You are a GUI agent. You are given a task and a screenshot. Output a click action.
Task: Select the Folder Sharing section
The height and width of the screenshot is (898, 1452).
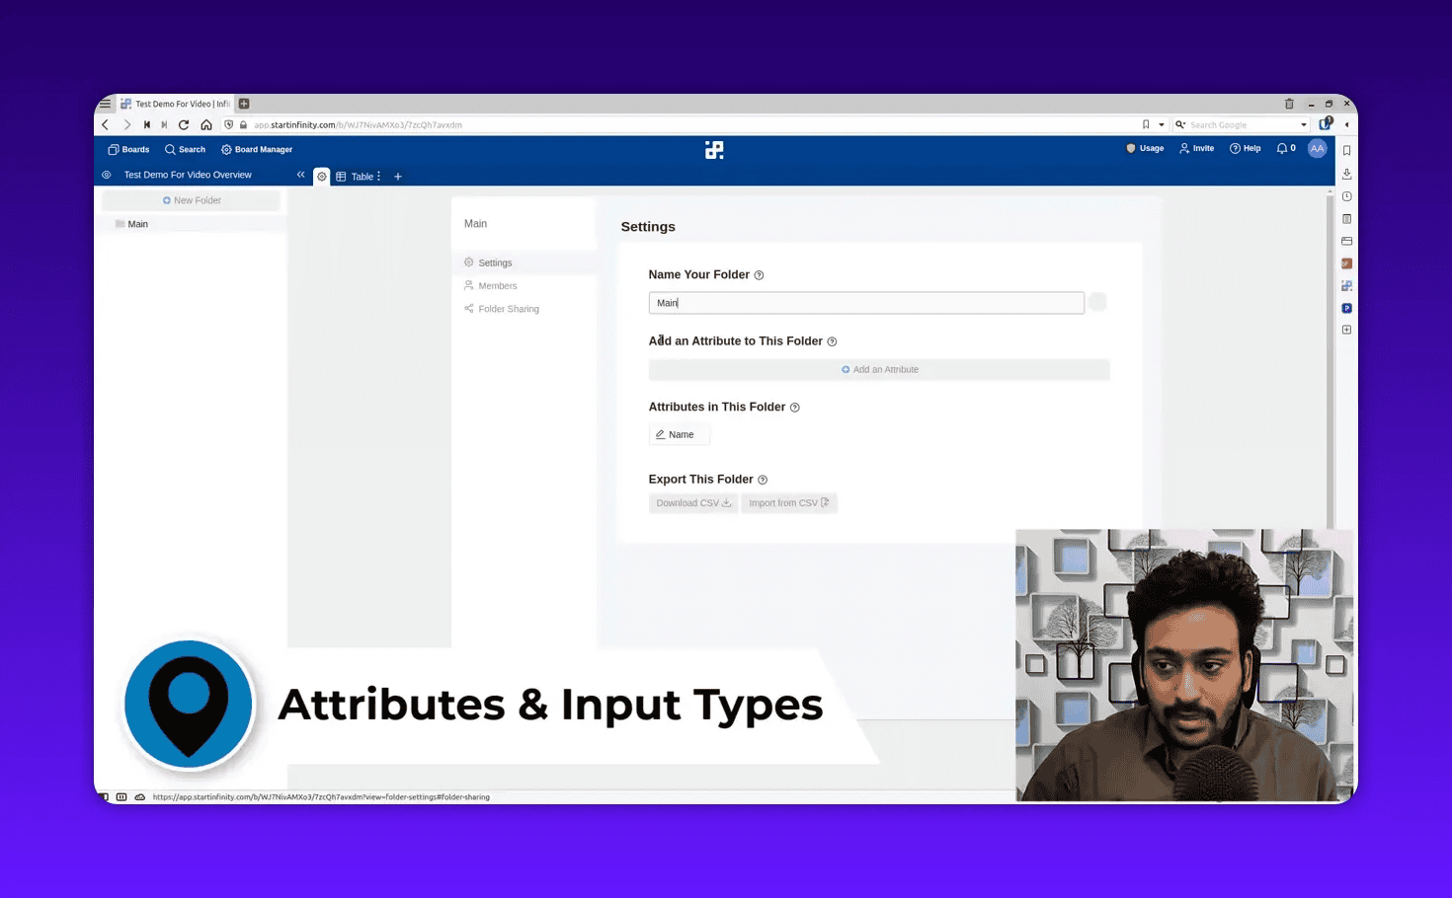[x=509, y=308]
